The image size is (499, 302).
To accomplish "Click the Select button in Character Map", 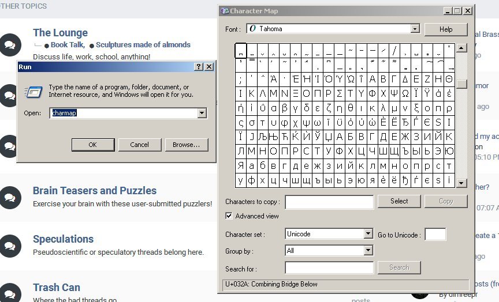I will click(x=399, y=201).
